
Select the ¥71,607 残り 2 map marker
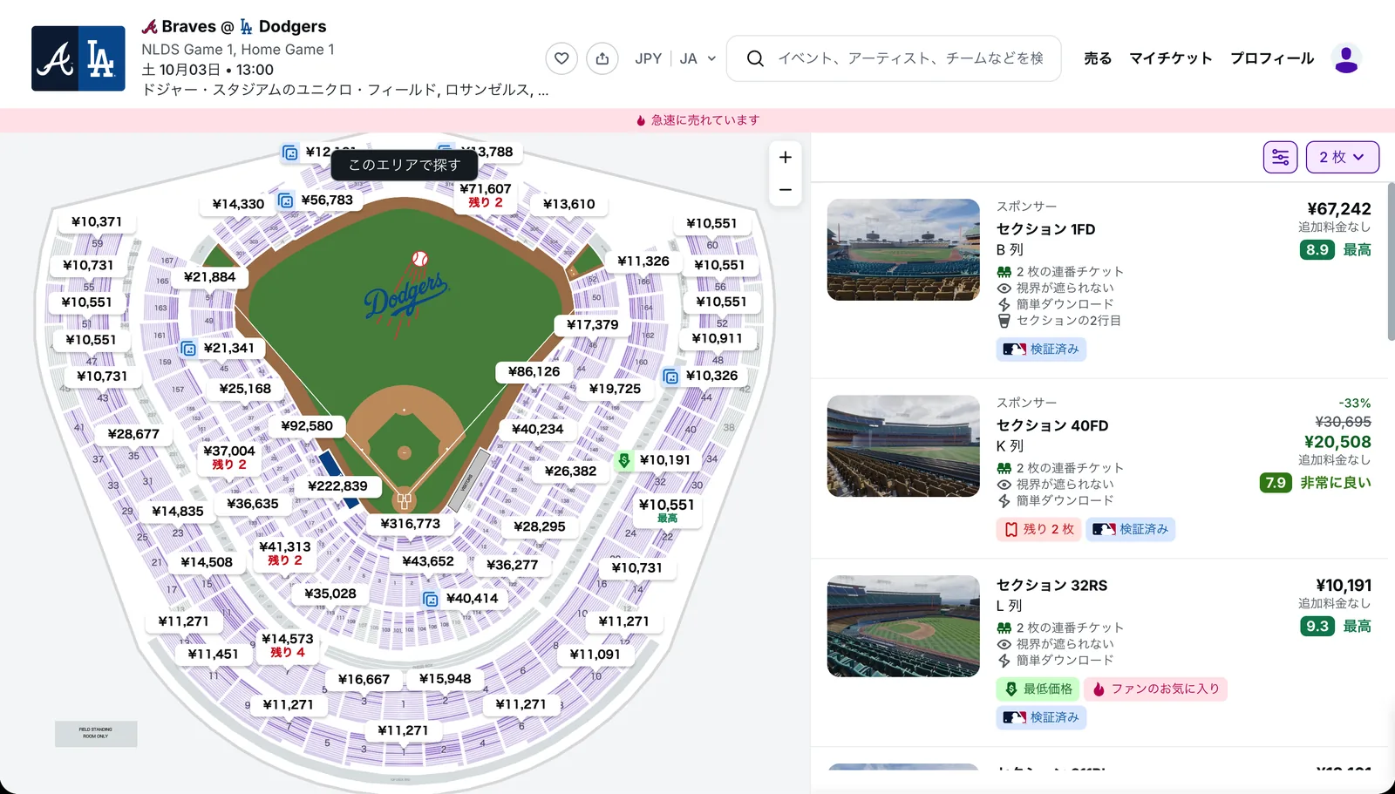[486, 194]
